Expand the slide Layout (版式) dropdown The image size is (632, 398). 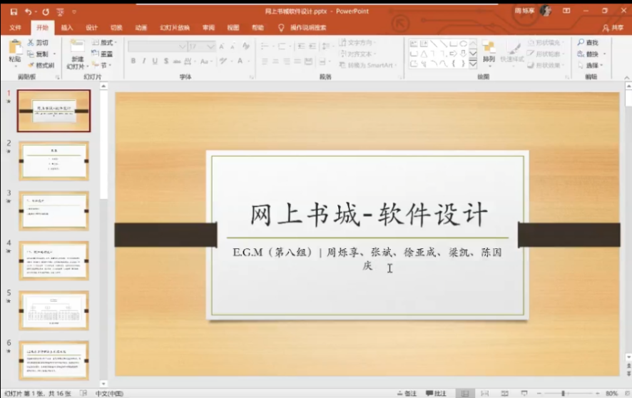pos(107,43)
